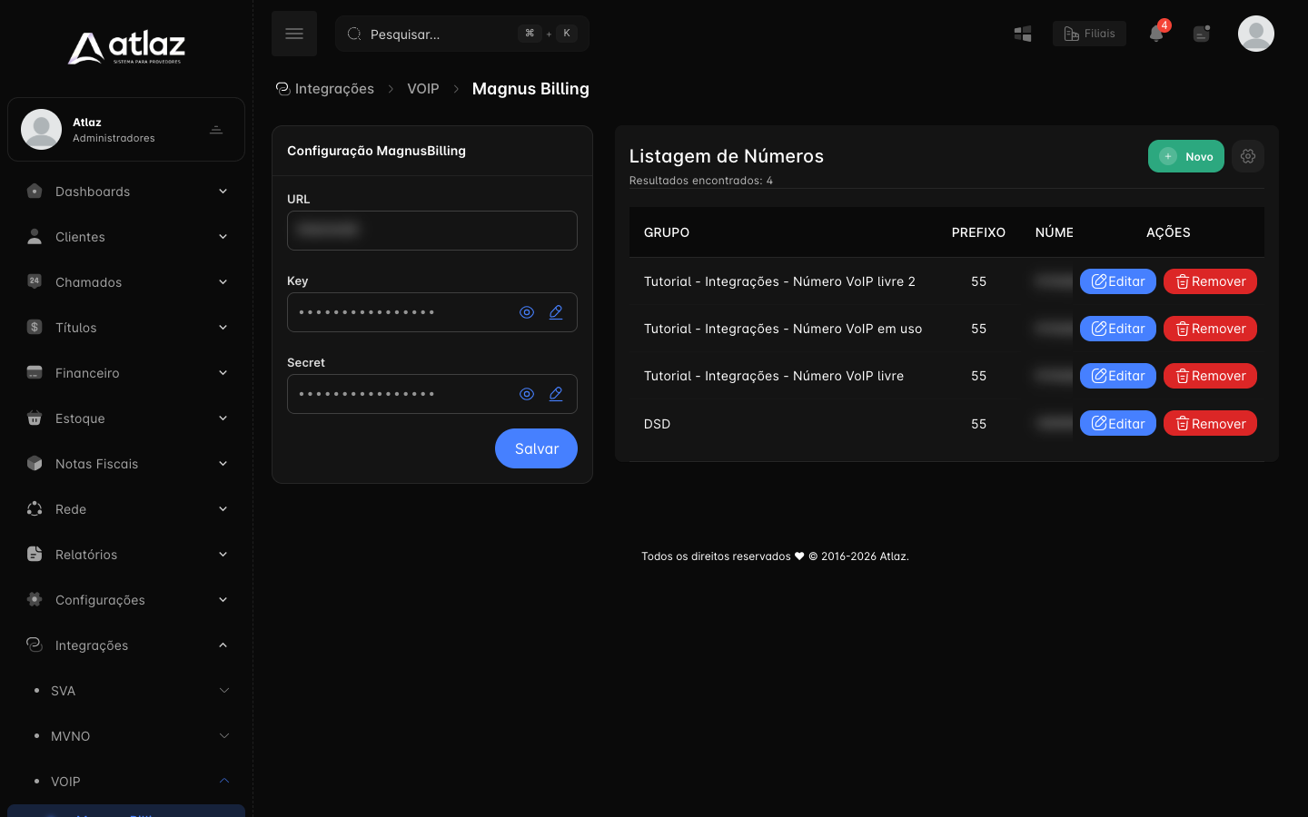Click the Atlaz logo

[126, 47]
